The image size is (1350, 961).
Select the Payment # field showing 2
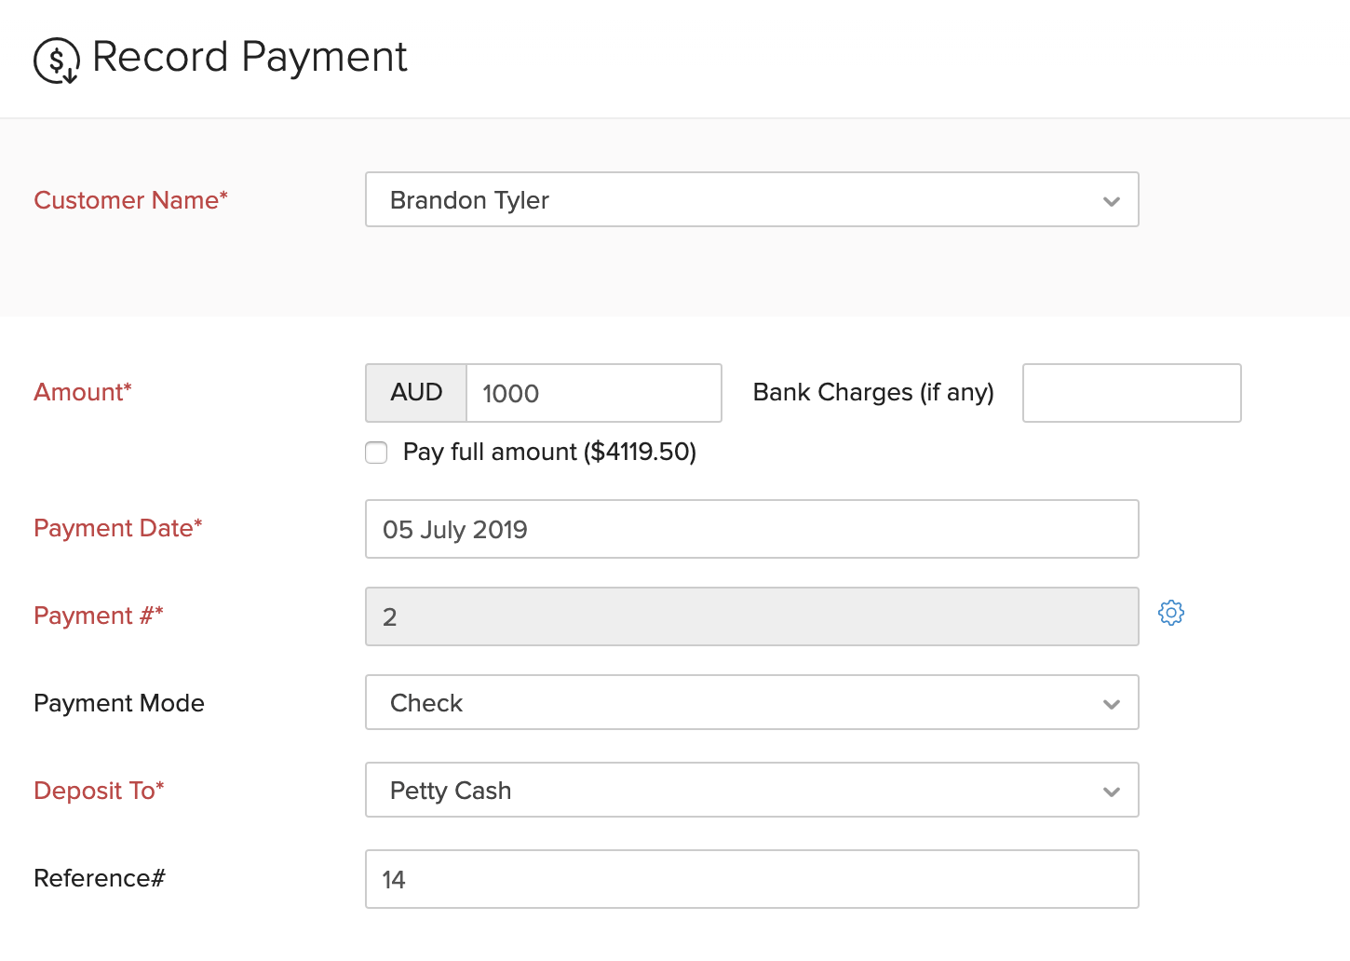coord(751,616)
